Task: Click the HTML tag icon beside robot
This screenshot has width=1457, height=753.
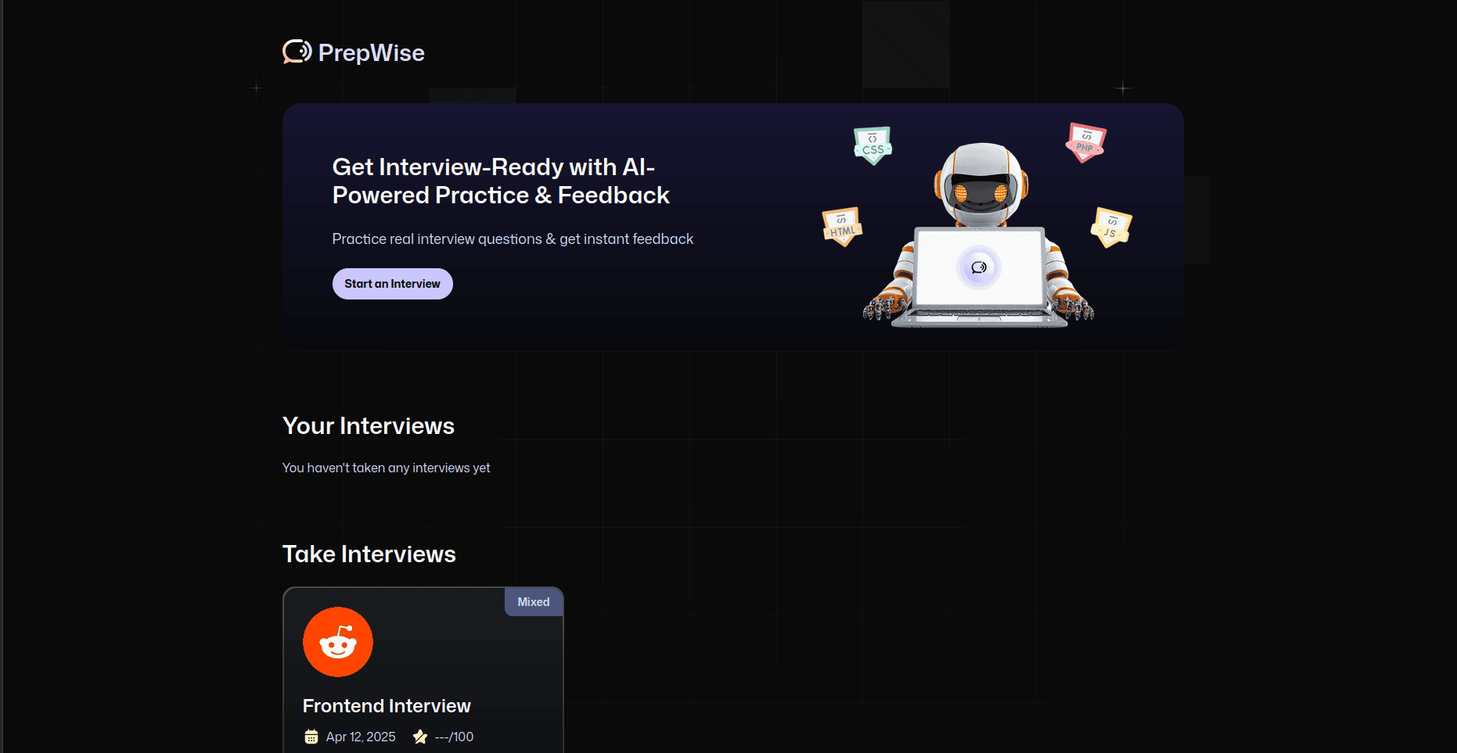Action: pos(842,227)
